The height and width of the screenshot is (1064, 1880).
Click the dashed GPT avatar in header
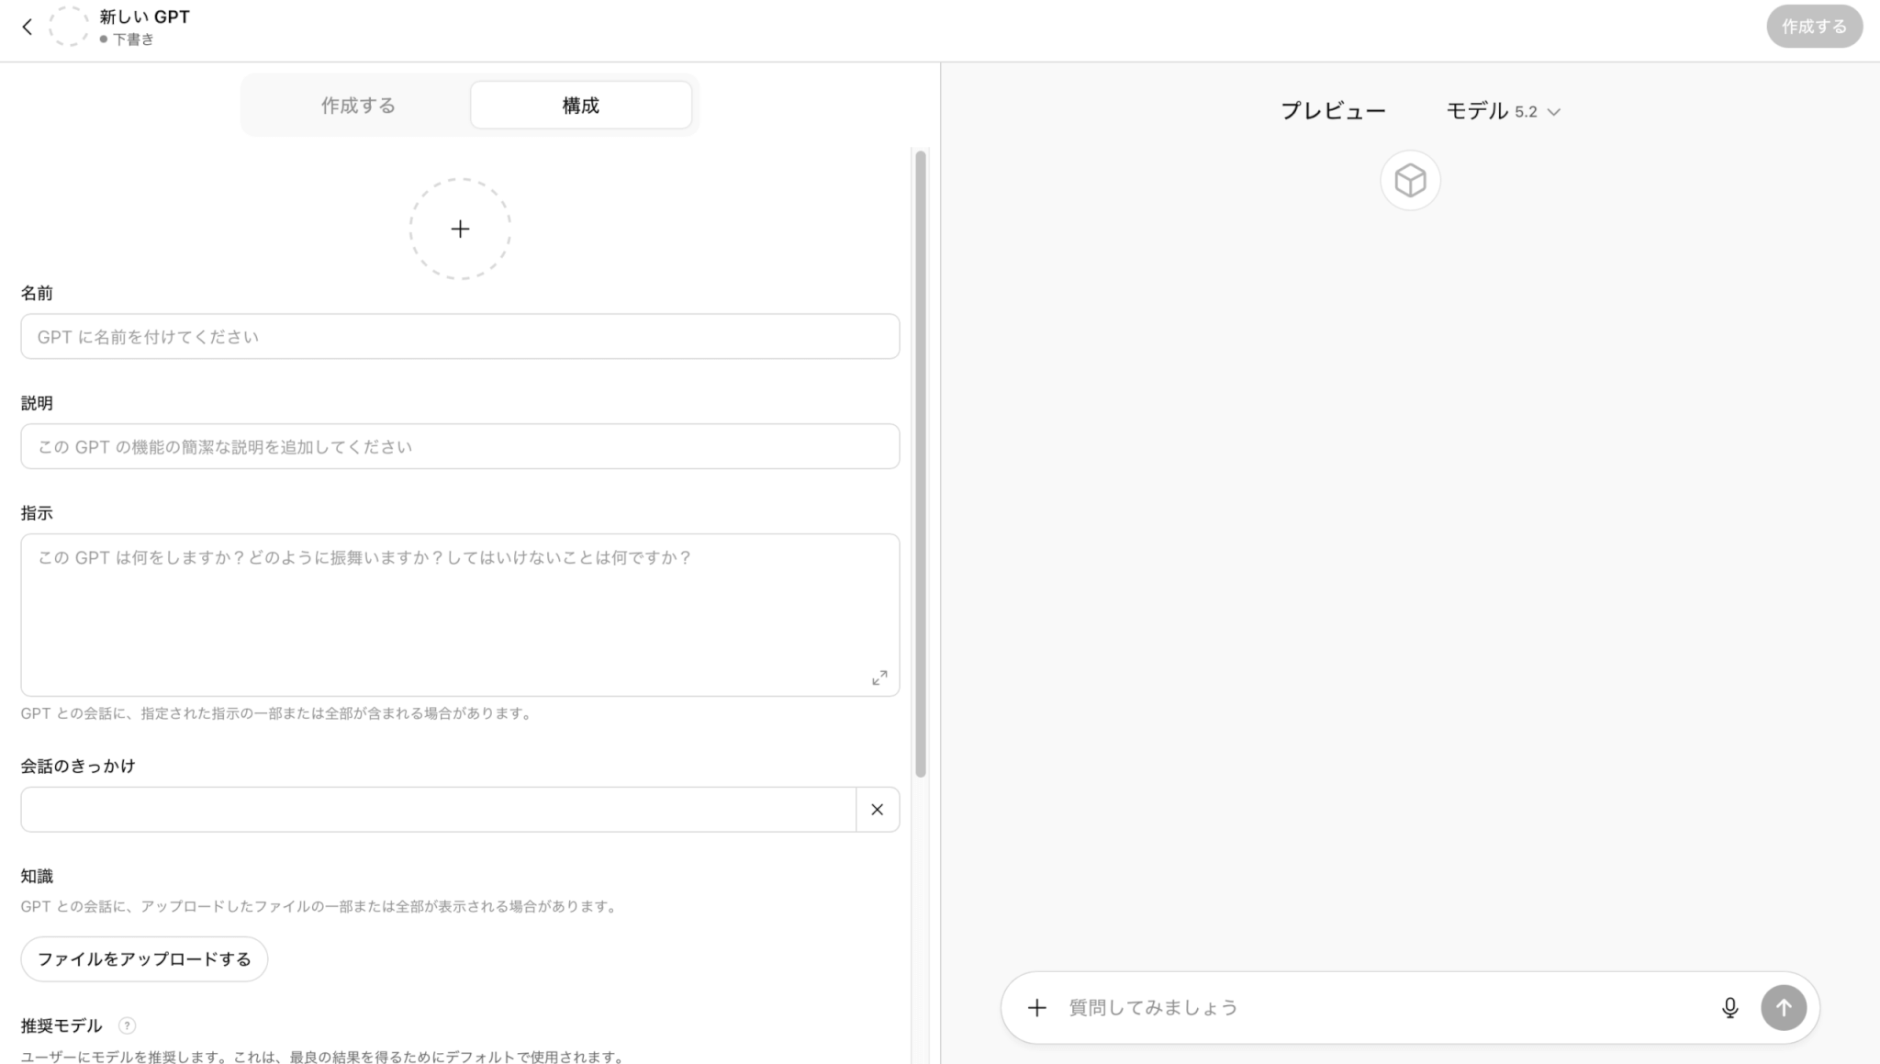point(69,27)
